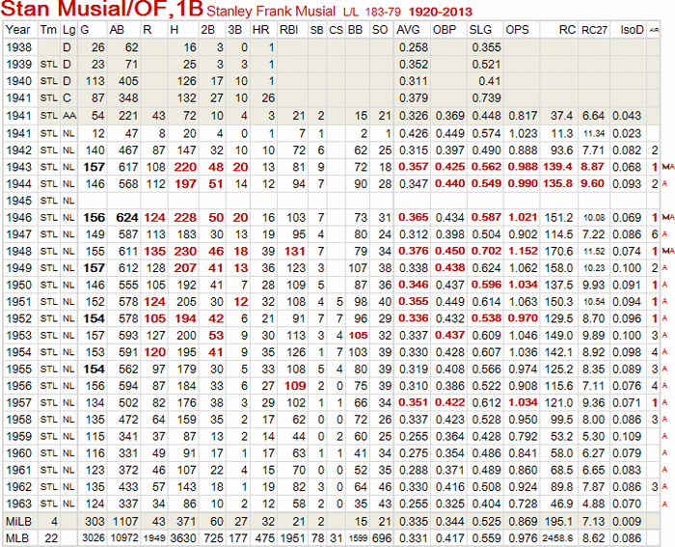Click the 'Year' column header
675x547 pixels.
coord(17,30)
